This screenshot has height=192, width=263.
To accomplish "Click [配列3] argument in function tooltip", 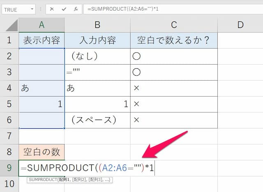I will [95, 180].
